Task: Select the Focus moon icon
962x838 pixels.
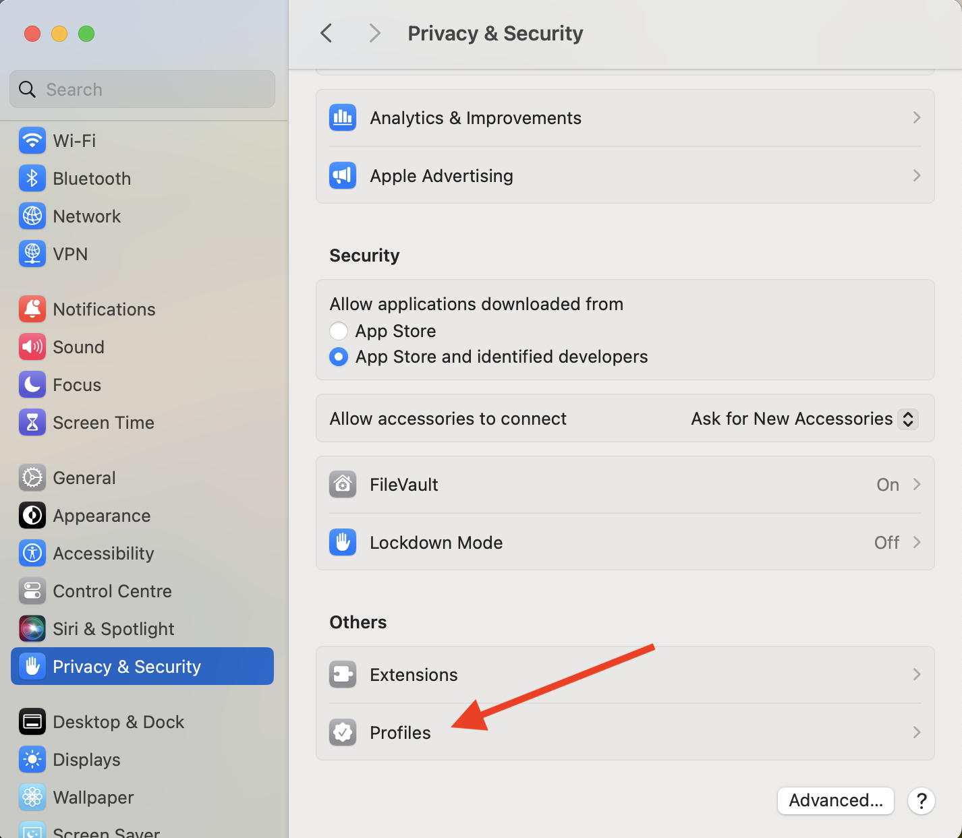Action: click(32, 384)
